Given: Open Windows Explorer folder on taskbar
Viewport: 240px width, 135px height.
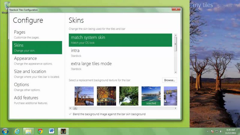Looking at the screenshot, I should click(28, 131).
